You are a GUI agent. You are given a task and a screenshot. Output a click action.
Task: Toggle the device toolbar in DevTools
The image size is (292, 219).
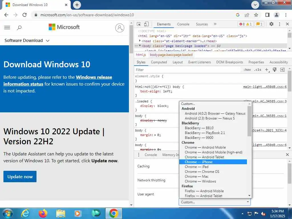(x=146, y=24)
